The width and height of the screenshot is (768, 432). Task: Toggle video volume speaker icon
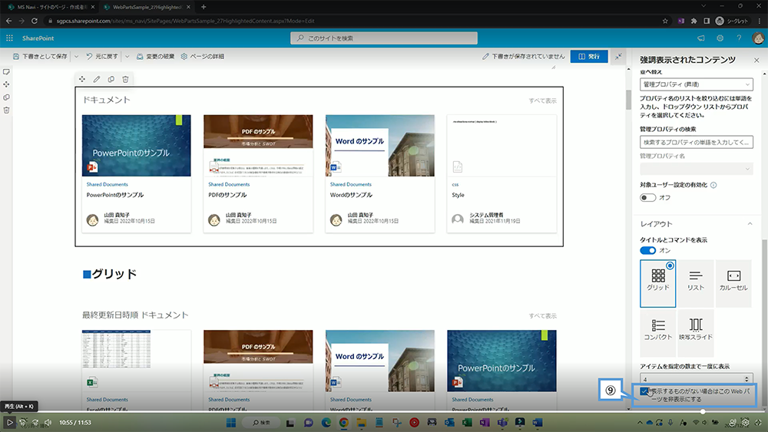point(48,422)
